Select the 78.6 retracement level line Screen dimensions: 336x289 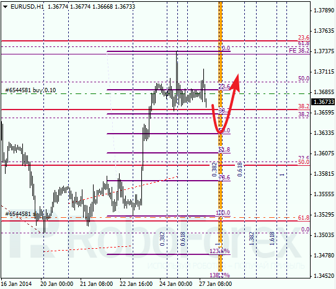pyautogui.click(x=169, y=181)
